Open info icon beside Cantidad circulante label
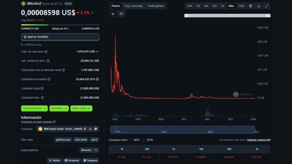The image size is (292, 164). coord(49,79)
